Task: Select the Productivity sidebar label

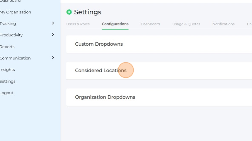Action: click(x=11, y=35)
